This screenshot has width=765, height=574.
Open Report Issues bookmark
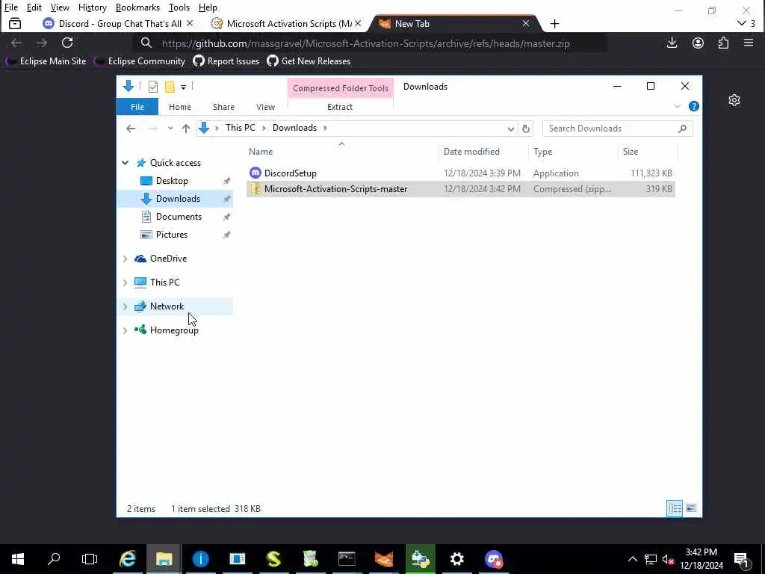(x=226, y=61)
